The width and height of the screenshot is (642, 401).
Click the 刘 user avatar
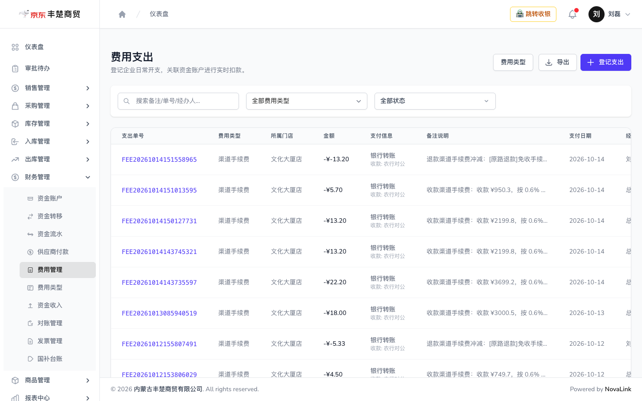tap(597, 14)
